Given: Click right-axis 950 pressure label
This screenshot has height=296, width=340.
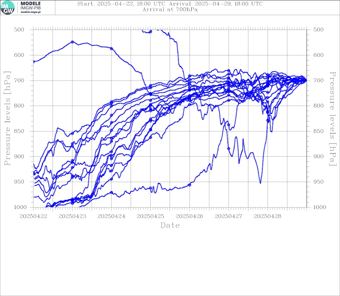Looking at the screenshot, I should coord(318,182).
